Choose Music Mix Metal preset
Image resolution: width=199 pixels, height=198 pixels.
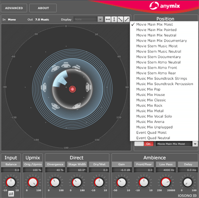point(164,111)
